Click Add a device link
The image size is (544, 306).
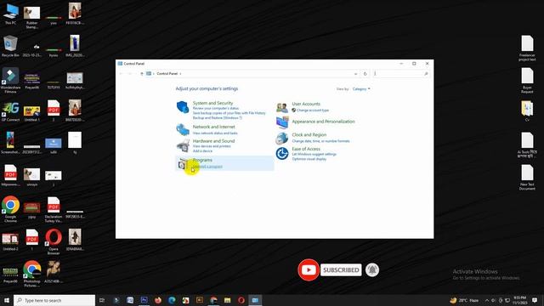point(202,151)
